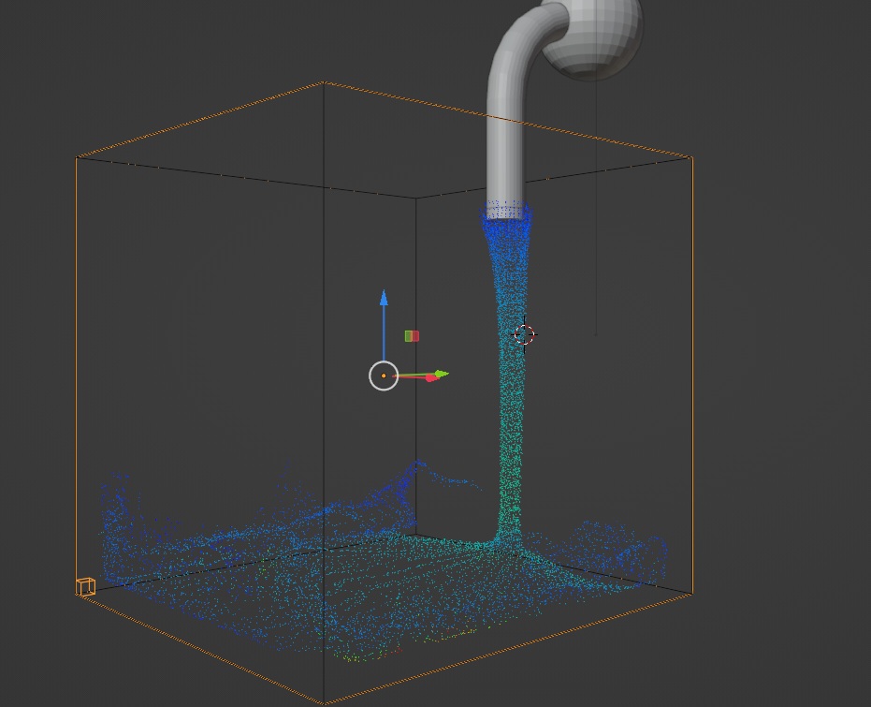The width and height of the screenshot is (871, 707).
Task: Grab the red X-axis move gizmo arrowhead
Action: click(431, 378)
